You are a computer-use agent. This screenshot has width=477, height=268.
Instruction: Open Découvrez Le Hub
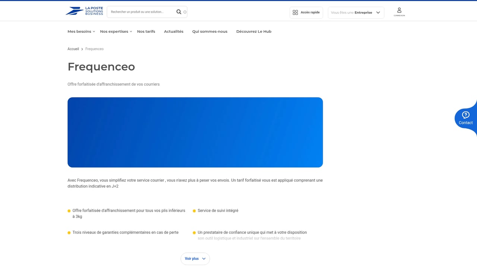[x=254, y=31]
